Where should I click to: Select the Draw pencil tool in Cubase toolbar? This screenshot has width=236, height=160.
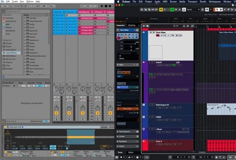click(x=225, y=10)
